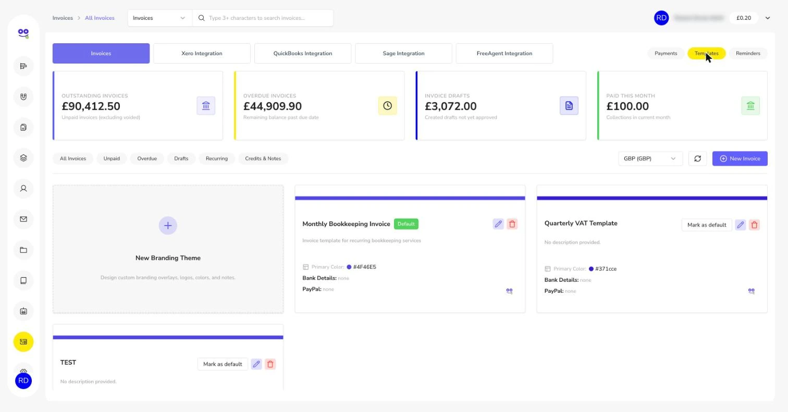
Task: Click owl icon on Quarterly VAT Template card
Action: (x=751, y=291)
